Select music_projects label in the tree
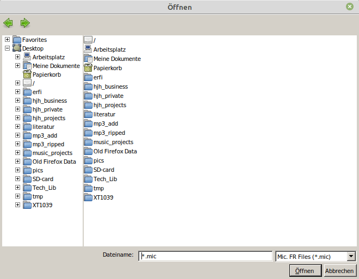The width and height of the screenshot is (359, 279). tap(52, 153)
